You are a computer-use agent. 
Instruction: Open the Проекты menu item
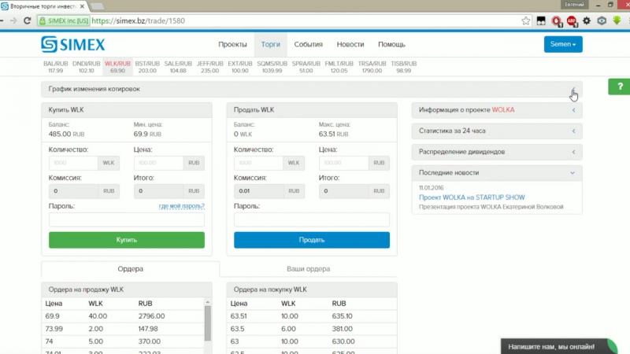[232, 45]
